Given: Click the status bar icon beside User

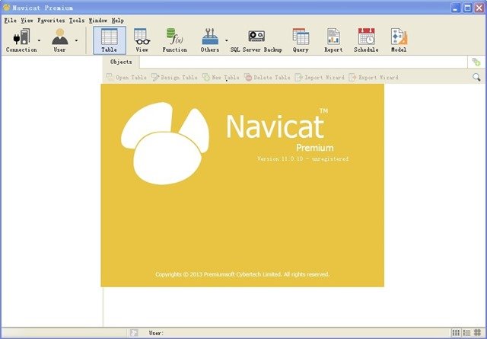Looking at the screenshot, I should (x=134, y=333).
